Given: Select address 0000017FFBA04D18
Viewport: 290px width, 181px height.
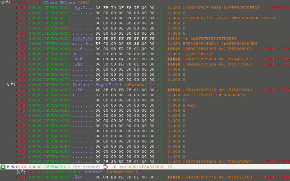Looking at the screenshot, I should coord(49,177).
